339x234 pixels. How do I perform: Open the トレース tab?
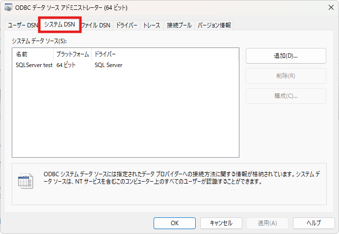(152, 25)
